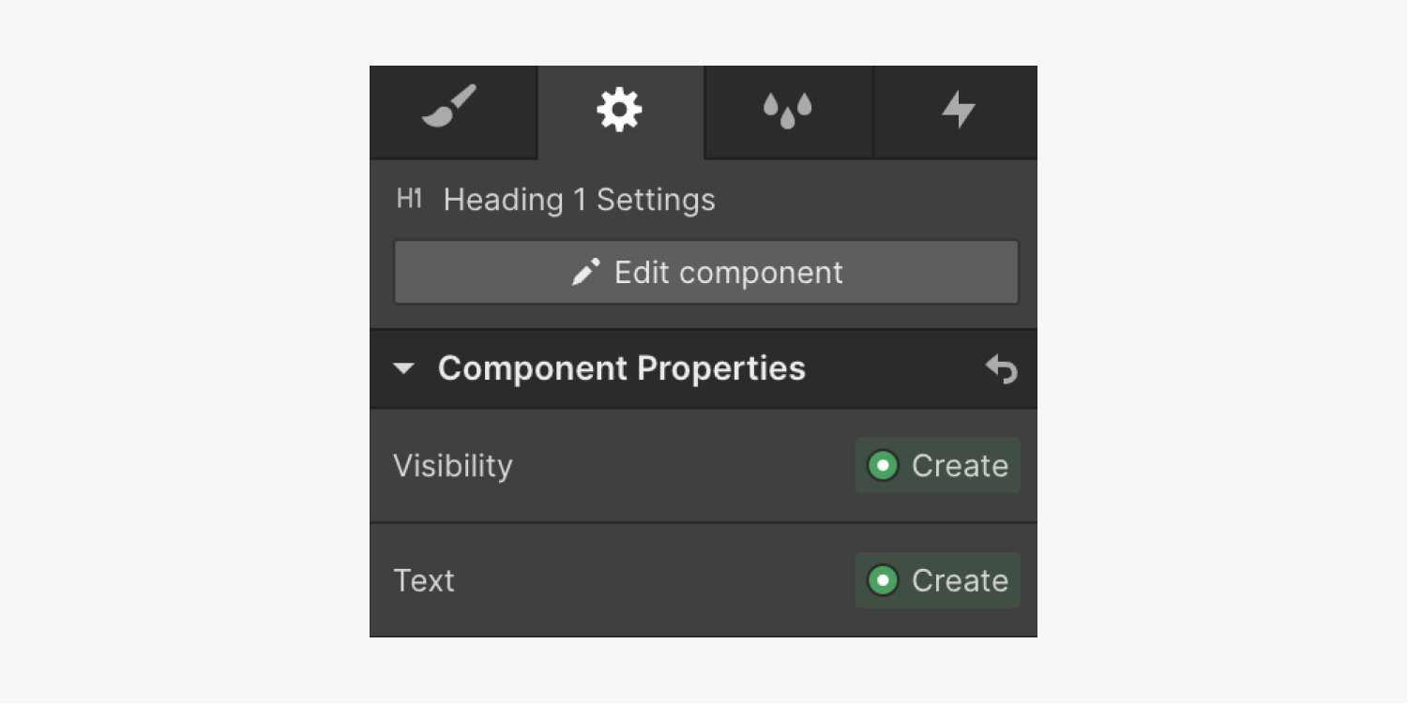Click the Visibility property label
The height and width of the screenshot is (704, 1408).
tap(453, 466)
